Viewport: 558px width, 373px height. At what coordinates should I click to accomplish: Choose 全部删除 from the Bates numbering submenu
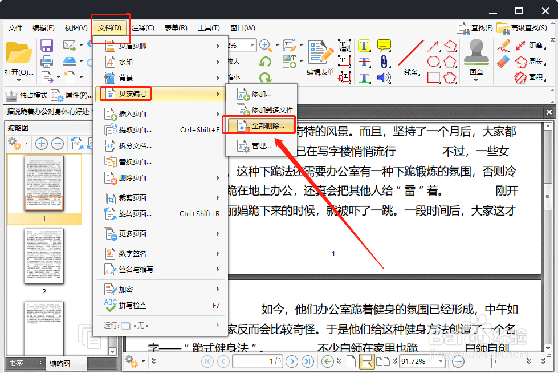pyautogui.click(x=265, y=125)
